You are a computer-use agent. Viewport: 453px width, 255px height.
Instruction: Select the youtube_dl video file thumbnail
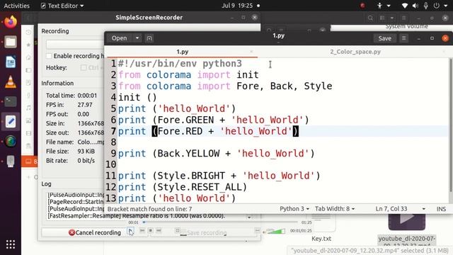pyautogui.click(x=407, y=222)
